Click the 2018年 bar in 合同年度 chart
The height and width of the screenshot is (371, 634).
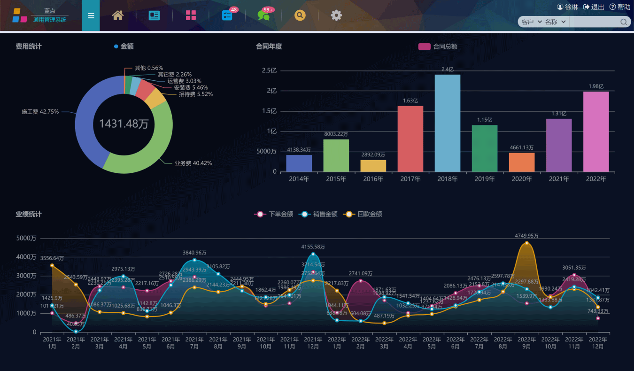pos(447,123)
